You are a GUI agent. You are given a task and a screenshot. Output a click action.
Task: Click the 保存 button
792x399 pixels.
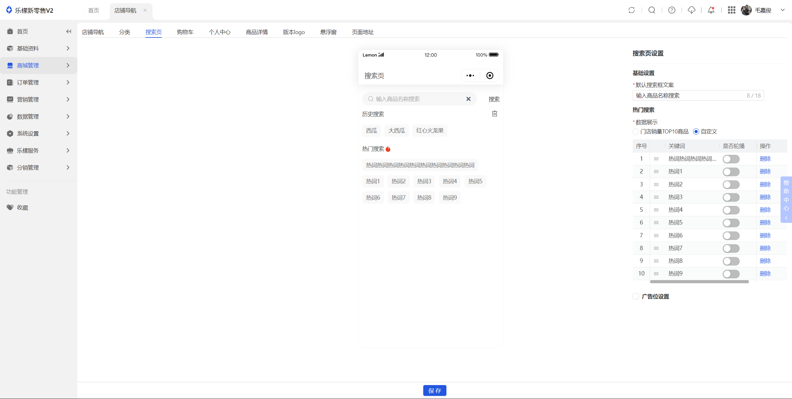coord(434,391)
